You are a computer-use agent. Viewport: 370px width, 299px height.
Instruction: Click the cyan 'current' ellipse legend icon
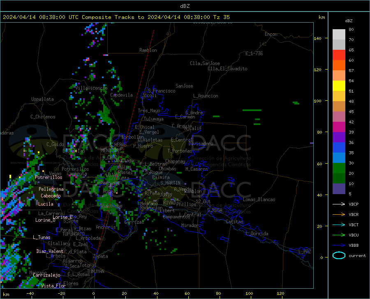339,255
